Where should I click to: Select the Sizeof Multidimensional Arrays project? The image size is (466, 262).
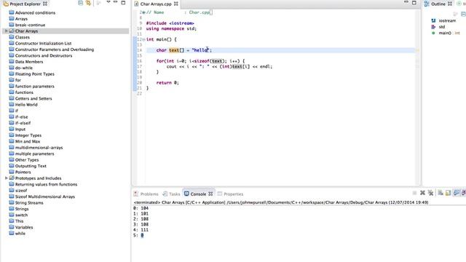45,196
